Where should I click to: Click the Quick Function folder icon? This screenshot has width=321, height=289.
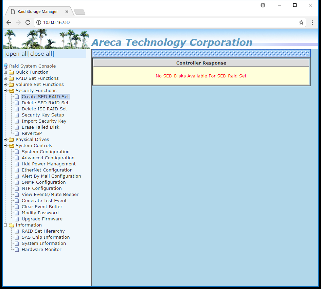point(12,72)
